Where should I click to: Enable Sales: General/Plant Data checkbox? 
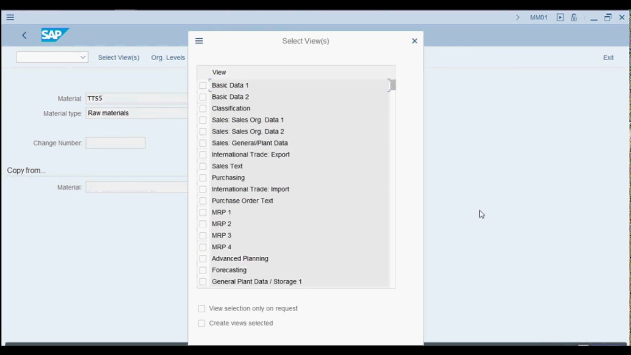click(203, 143)
